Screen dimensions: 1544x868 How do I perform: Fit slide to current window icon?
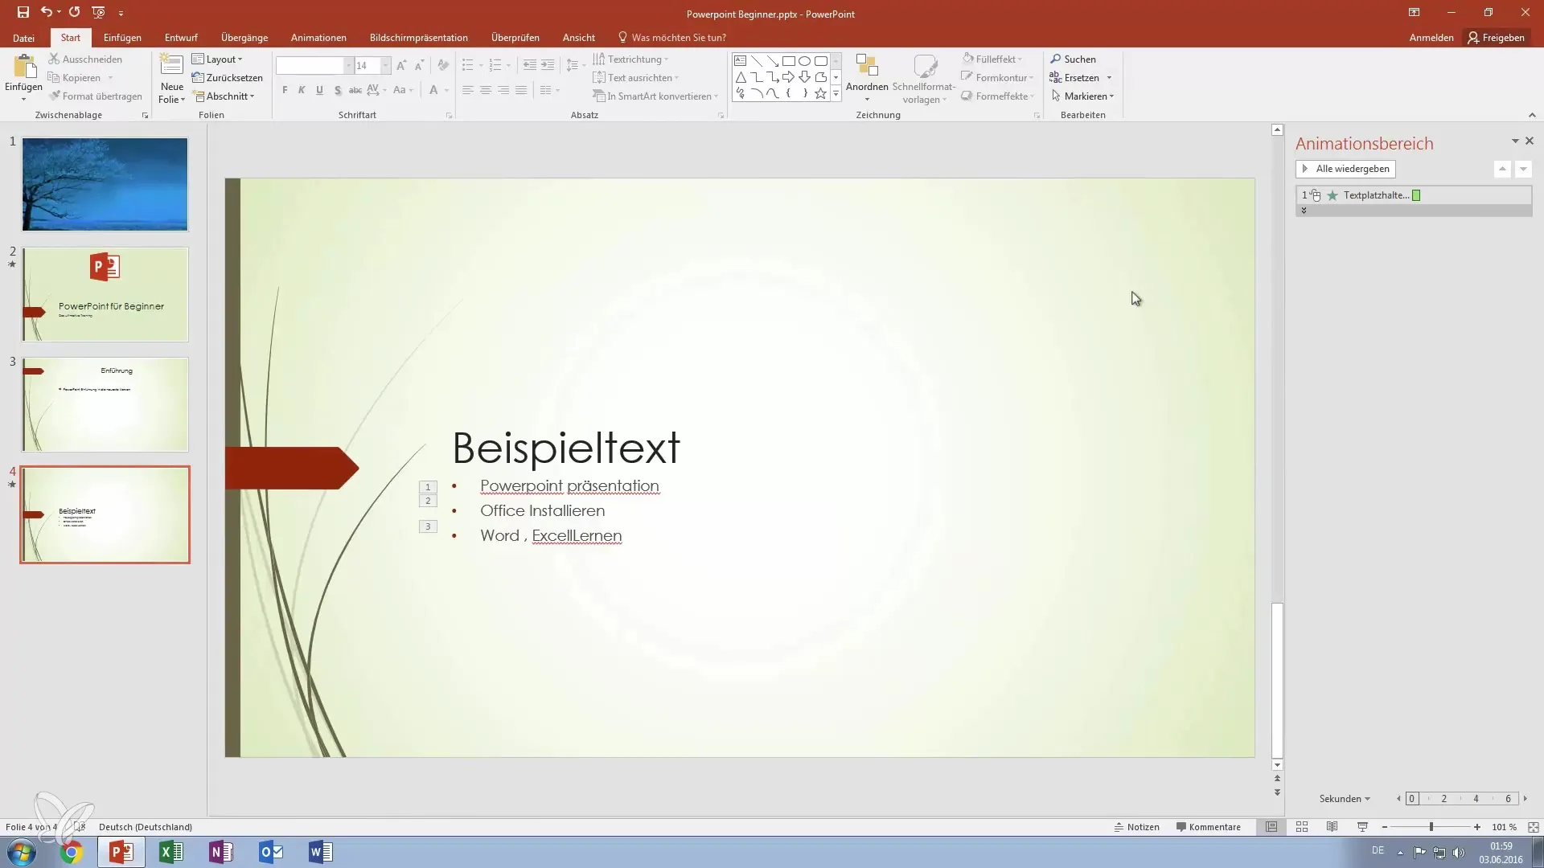(x=1534, y=826)
